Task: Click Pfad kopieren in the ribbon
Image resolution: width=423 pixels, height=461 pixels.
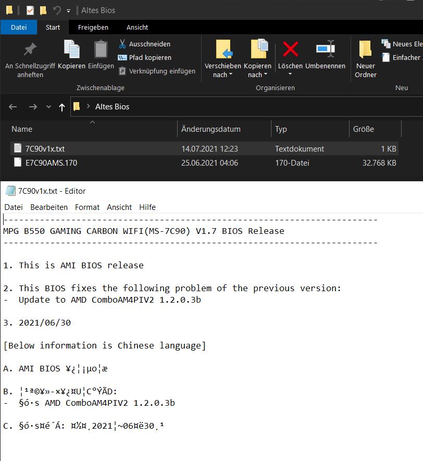Action: pos(145,58)
